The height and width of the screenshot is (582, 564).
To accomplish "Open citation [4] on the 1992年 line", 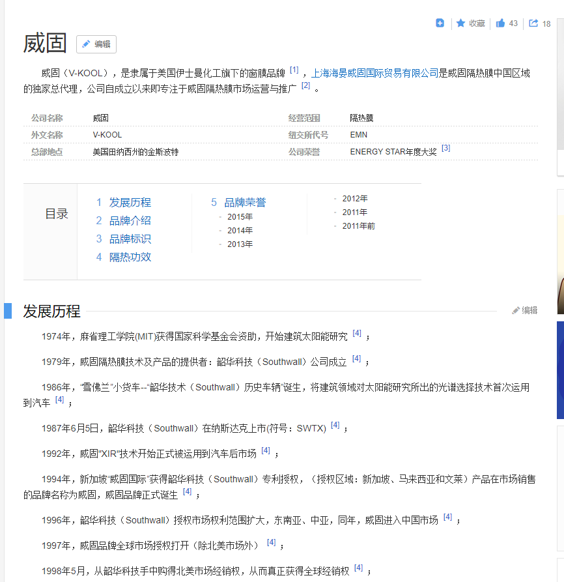I will click(266, 450).
